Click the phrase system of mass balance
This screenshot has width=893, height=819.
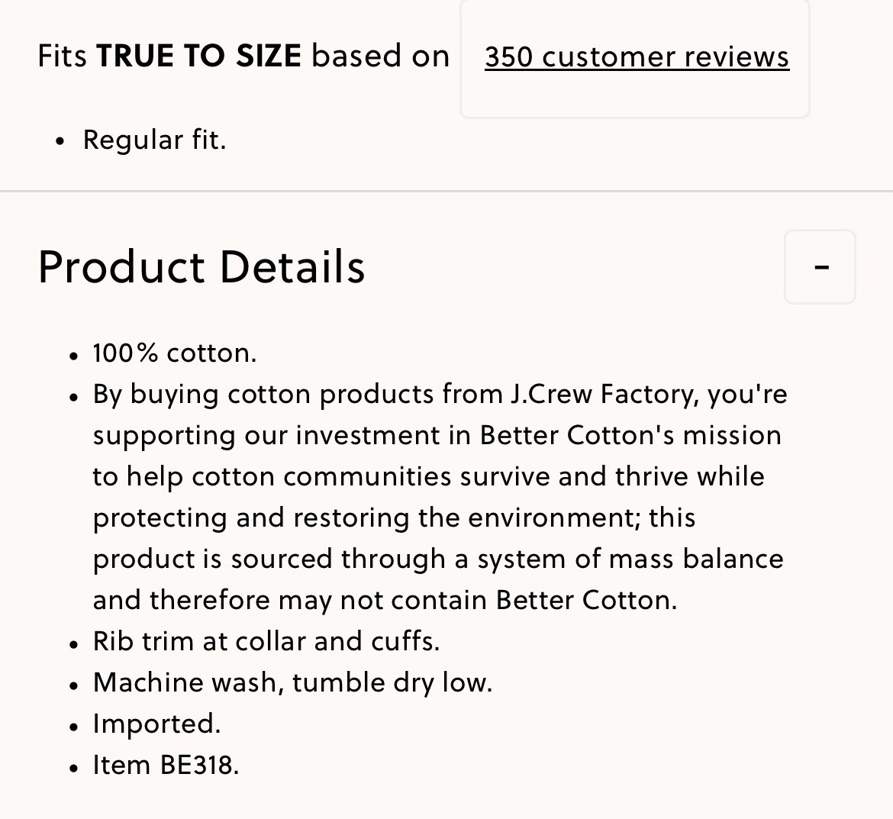(x=630, y=559)
